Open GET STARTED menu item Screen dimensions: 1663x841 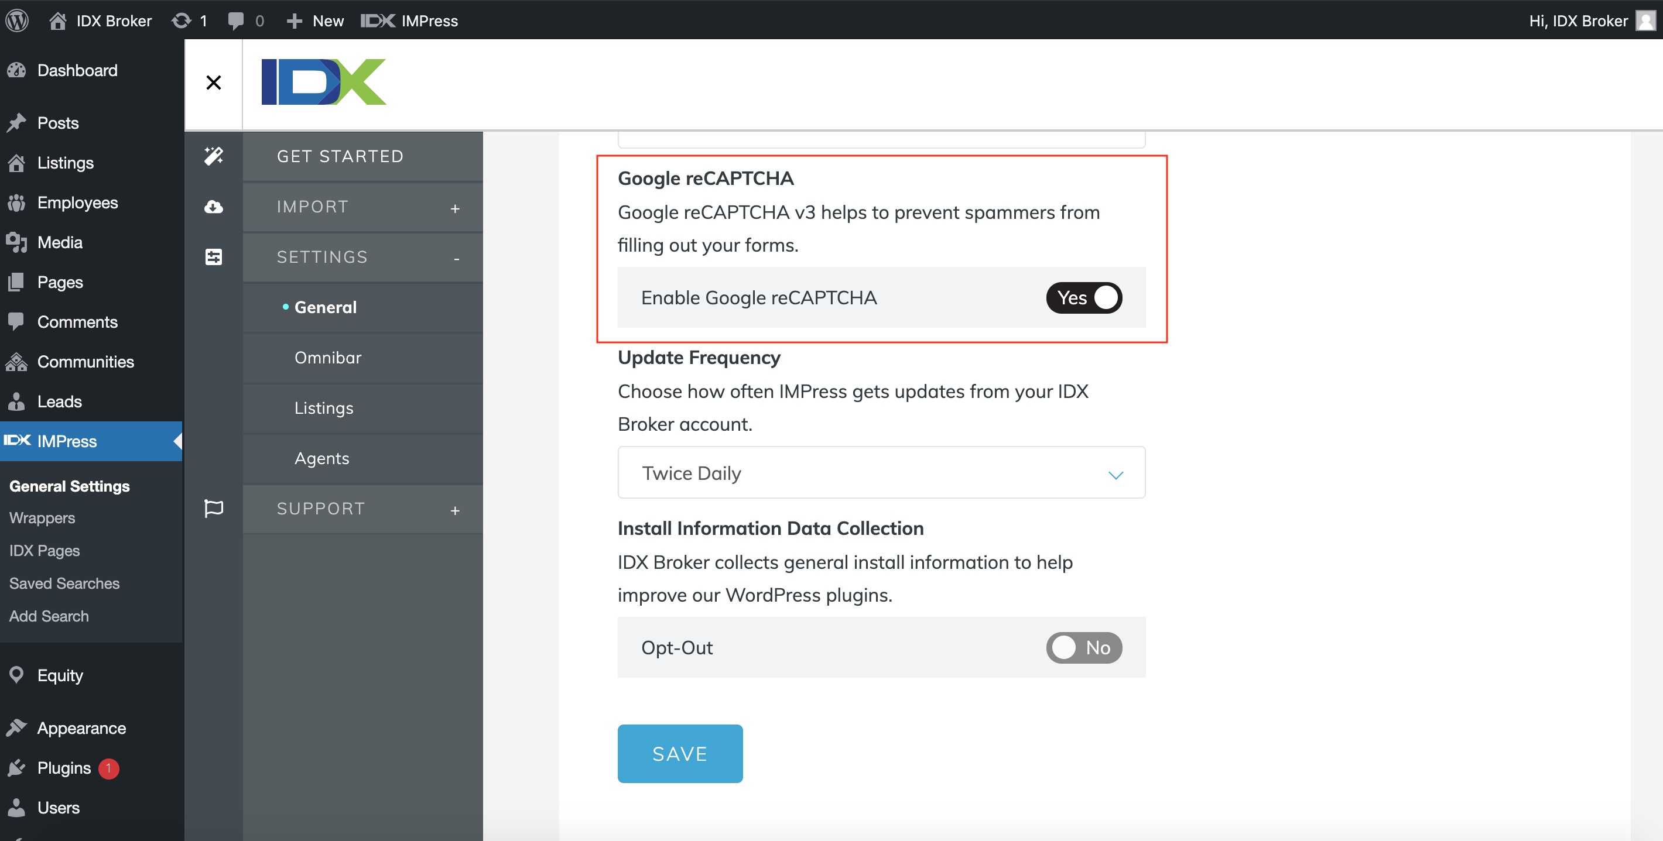point(363,156)
